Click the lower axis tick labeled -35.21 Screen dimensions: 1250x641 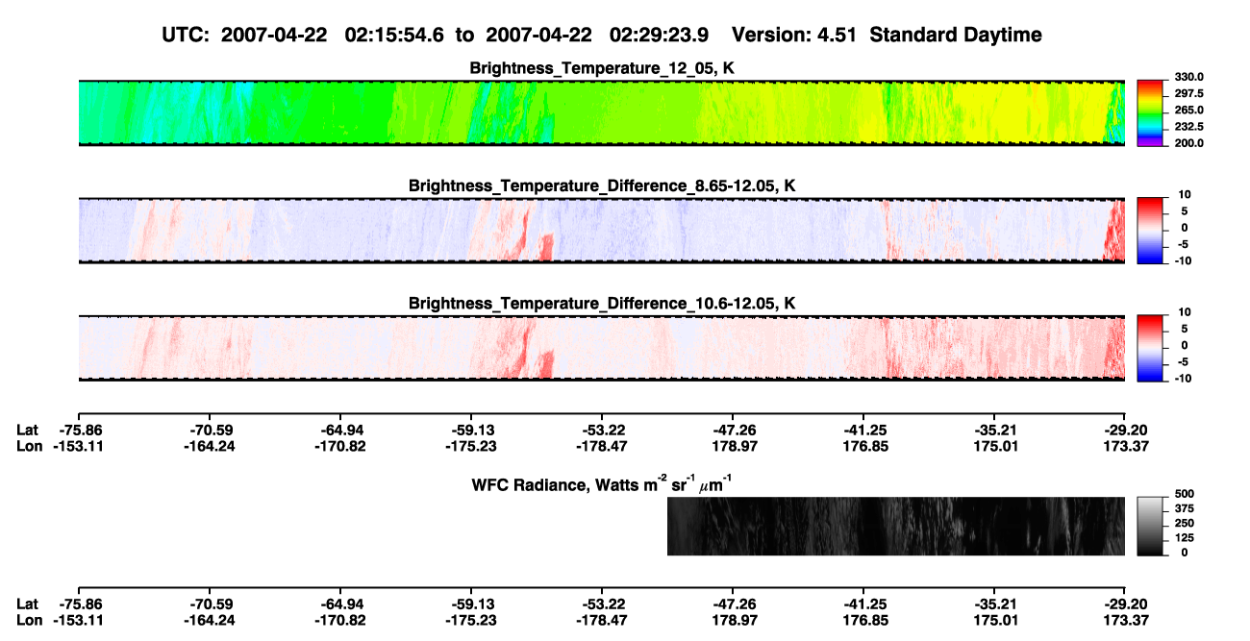[x=995, y=604]
